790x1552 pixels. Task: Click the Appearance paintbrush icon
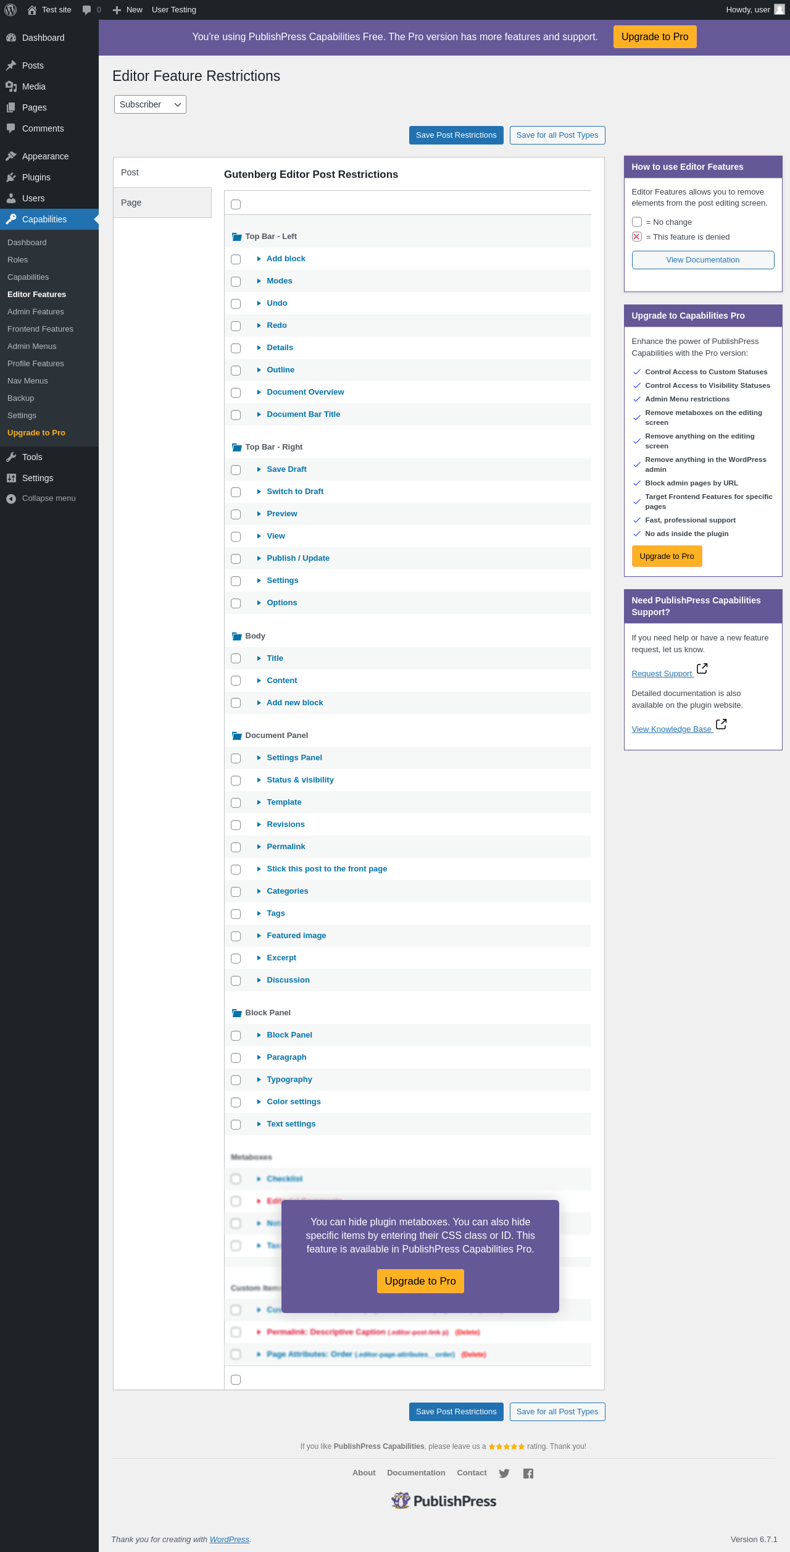(11, 156)
